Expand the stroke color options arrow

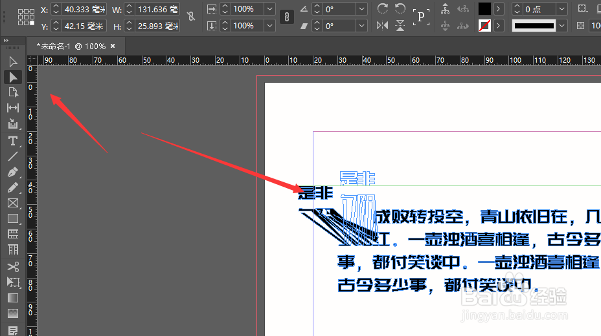pyautogui.click(x=498, y=26)
